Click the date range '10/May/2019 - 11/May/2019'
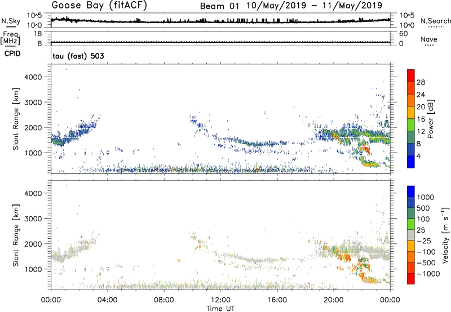Screen dimensions: 451x312 point(315,6)
